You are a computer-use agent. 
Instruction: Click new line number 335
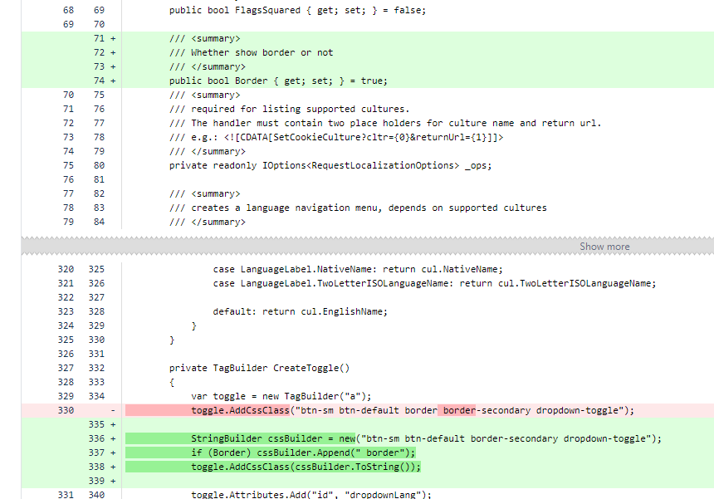point(96,424)
